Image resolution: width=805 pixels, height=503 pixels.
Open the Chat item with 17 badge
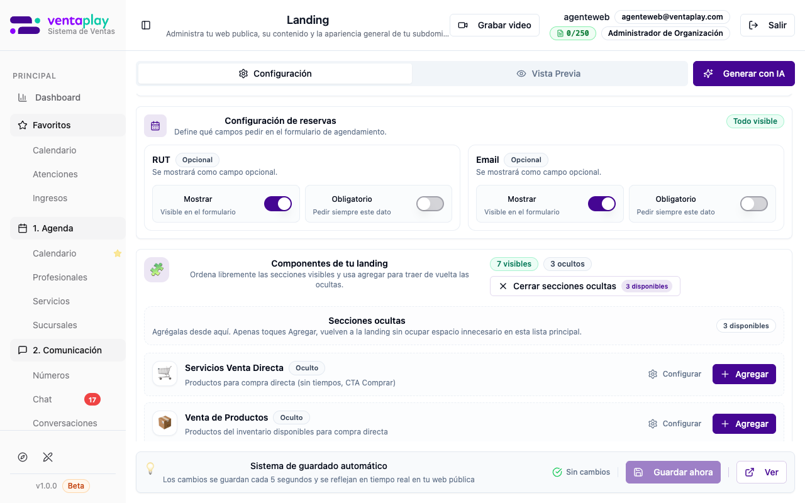pos(43,399)
